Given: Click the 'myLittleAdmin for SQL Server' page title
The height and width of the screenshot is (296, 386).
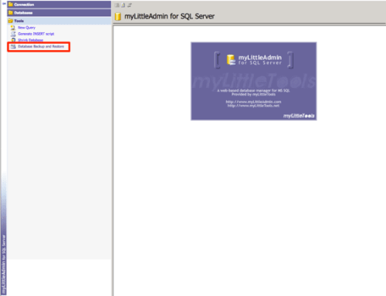Looking at the screenshot, I should coord(169,16).
